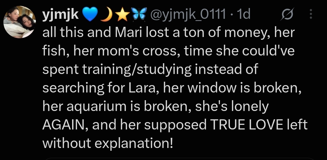Open the post via 1d timestamp
Image resolution: width=327 pixels, height=160 pixels.
(243, 14)
